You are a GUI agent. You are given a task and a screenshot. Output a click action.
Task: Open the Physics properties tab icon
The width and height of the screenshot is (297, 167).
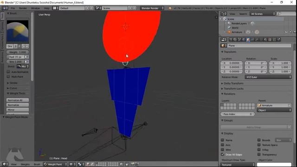coord(279,39)
